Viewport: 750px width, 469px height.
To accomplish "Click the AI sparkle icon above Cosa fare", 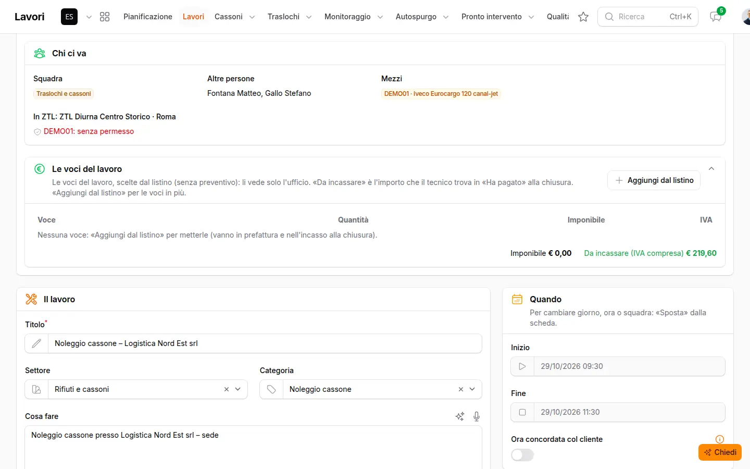I will pyautogui.click(x=460, y=416).
